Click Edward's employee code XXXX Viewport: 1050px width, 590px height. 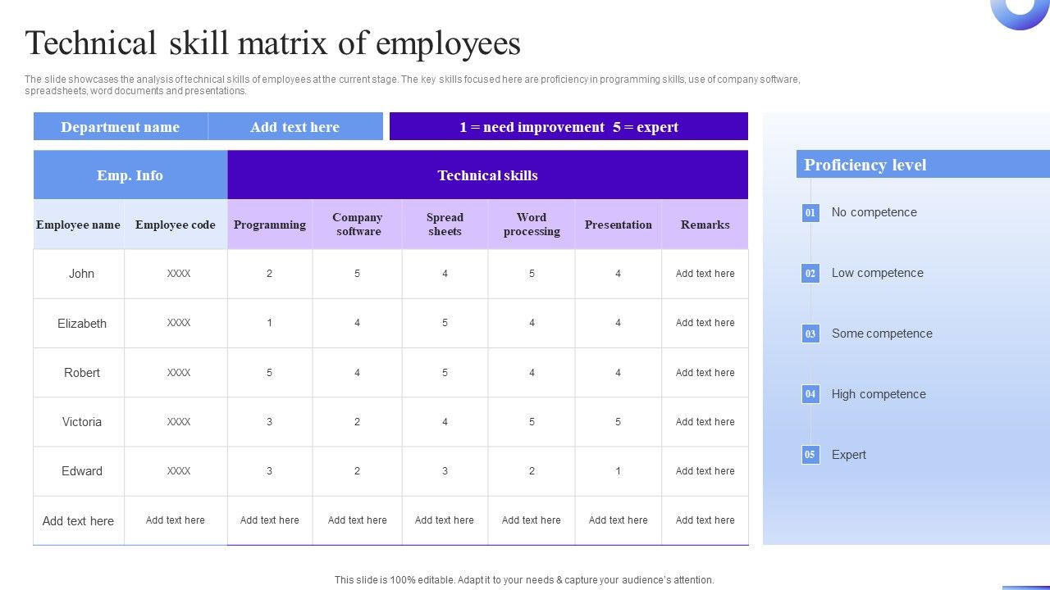(179, 471)
